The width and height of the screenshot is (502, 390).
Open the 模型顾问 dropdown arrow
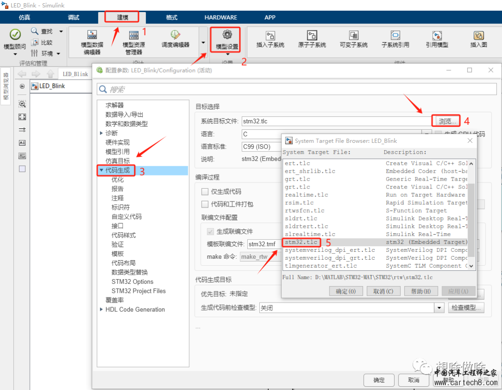[x=15, y=54]
